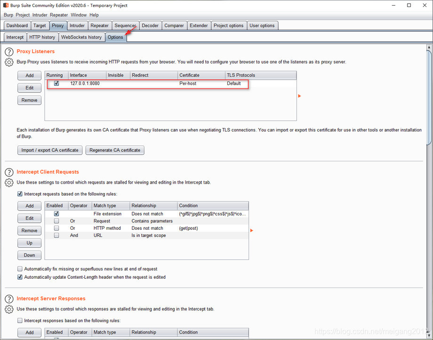The height and width of the screenshot is (340, 433).
Task: Open Proxy Listeners settings gear icon
Action: [x=9, y=62]
